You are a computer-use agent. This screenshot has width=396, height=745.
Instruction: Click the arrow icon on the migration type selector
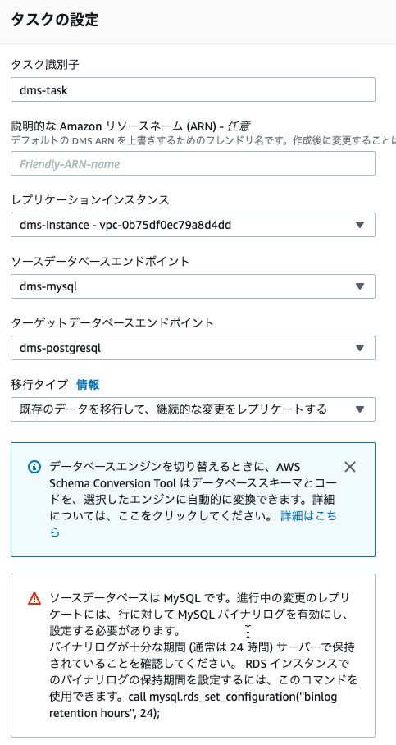click(360, 409)
